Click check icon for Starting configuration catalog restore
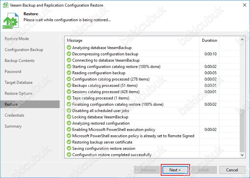The image size is (250, 178). point(69,66)
